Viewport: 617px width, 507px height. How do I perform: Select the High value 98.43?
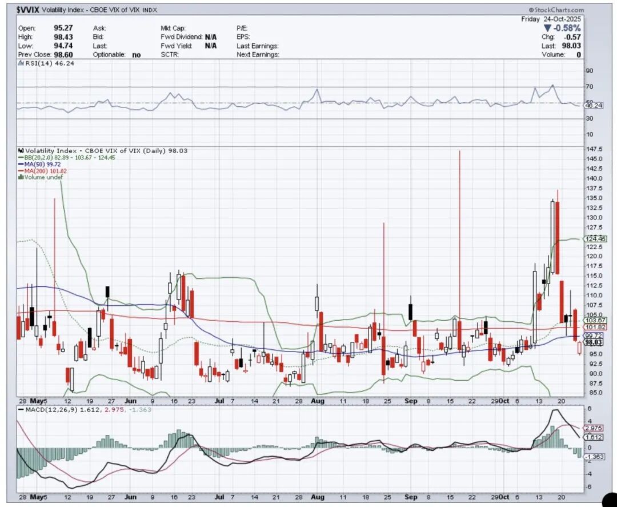(x=63, y=37)
